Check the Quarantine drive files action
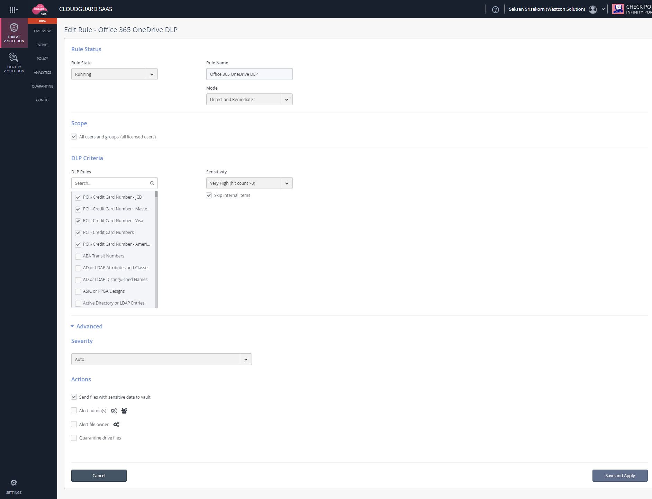The image size is (652, 499). click(74, 438)
